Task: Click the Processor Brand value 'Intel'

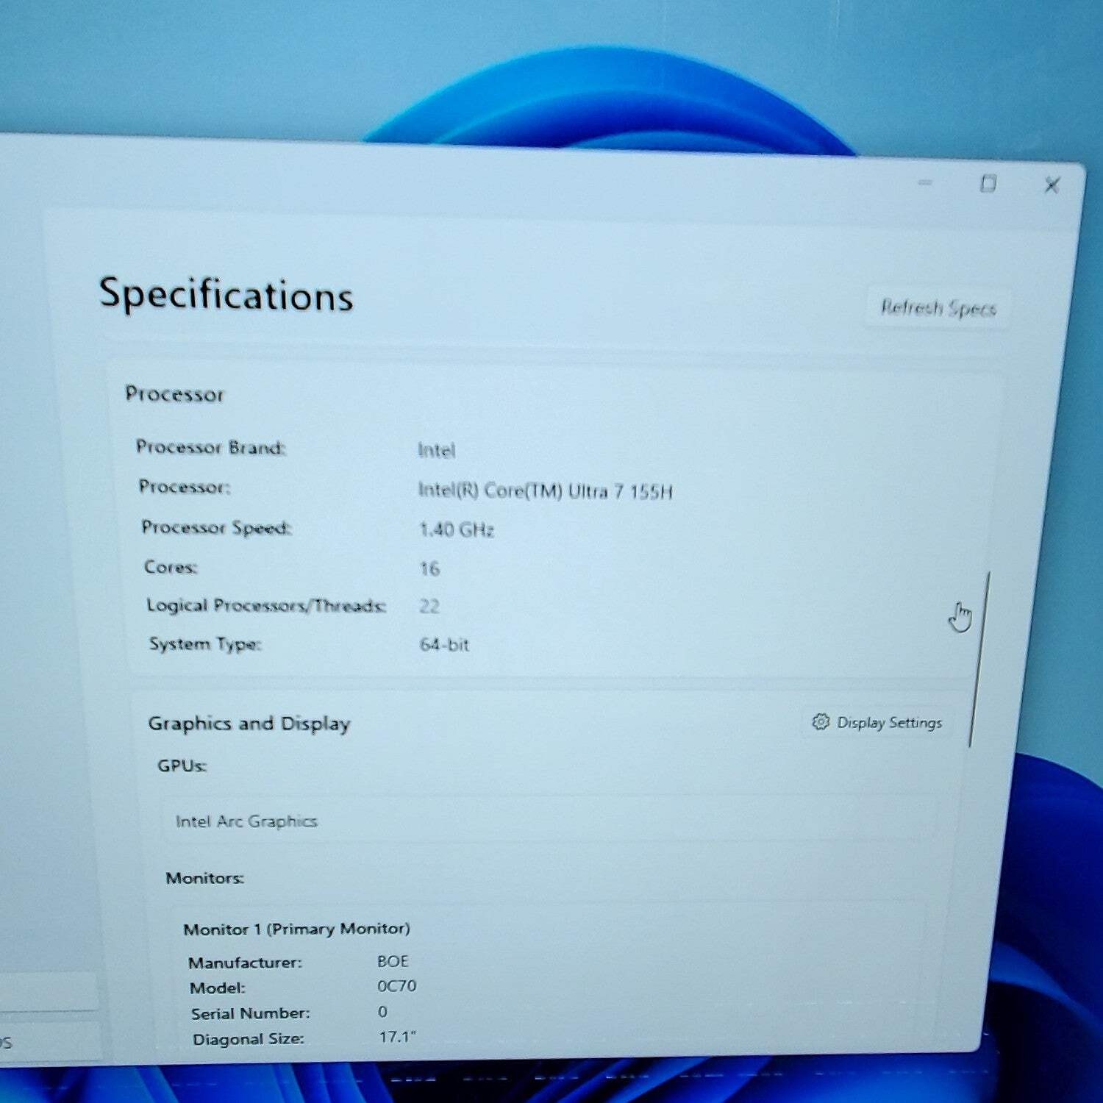Action: [x=436, y=450]
